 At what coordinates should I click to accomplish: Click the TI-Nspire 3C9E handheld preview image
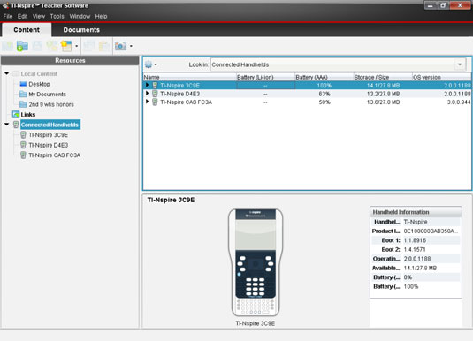(256, 262)
